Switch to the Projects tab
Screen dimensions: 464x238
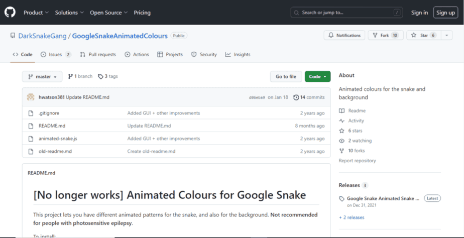click(x=170, y=54)
